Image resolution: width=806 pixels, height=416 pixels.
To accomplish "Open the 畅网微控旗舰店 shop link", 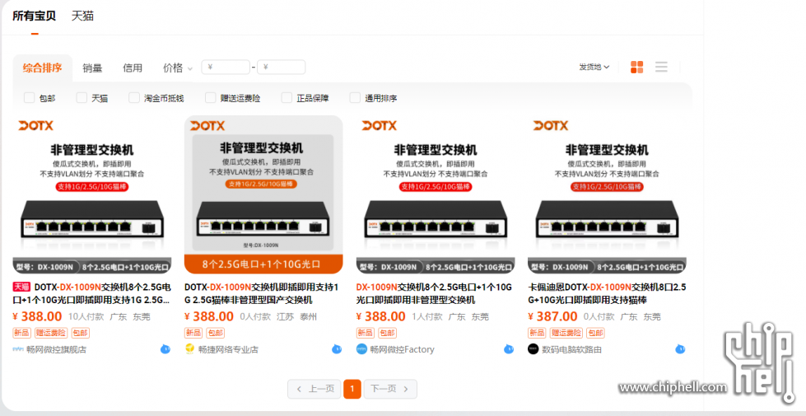I will [x=55, y=349].
